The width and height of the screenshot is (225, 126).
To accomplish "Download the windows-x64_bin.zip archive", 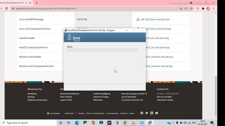I will pyautogui.click(x=159, y=66).
